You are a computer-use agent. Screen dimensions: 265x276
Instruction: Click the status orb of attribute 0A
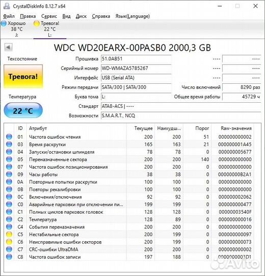9,182
